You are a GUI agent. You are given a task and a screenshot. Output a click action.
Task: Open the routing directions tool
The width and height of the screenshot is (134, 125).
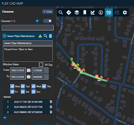[69, 12]
